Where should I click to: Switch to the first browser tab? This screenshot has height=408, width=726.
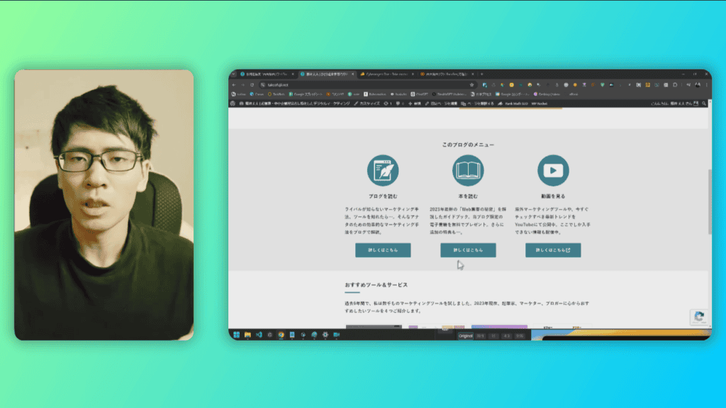(x=267, y=74)
